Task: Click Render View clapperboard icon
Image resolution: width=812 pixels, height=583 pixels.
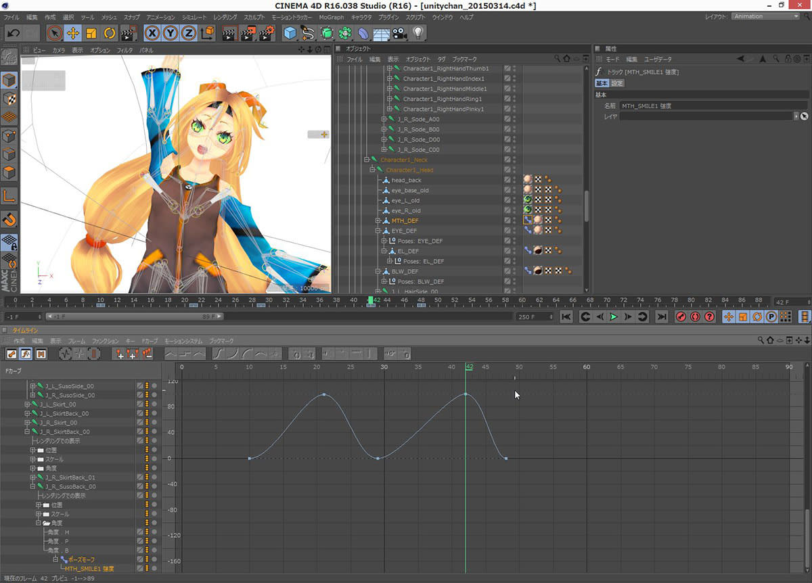Action: point(230,32)
